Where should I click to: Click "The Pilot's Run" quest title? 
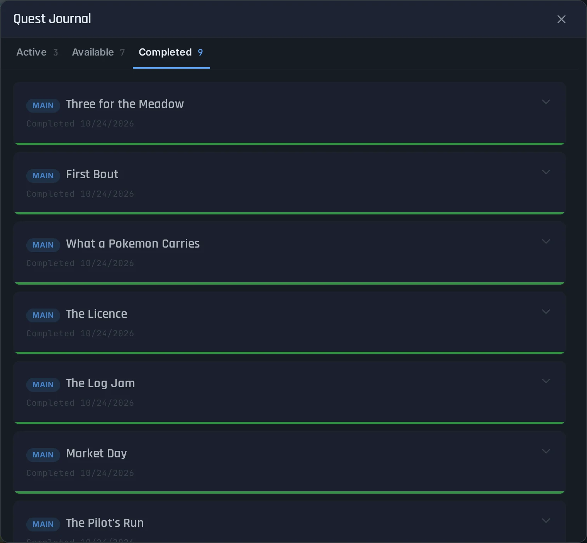click(105, 523)
